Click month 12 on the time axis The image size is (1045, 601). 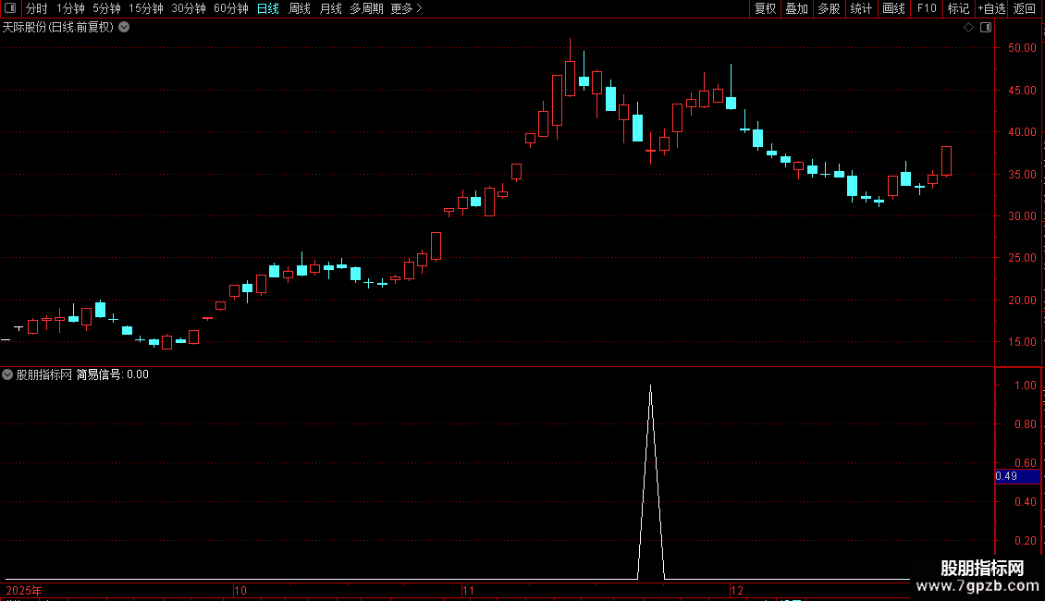[736, 591]
